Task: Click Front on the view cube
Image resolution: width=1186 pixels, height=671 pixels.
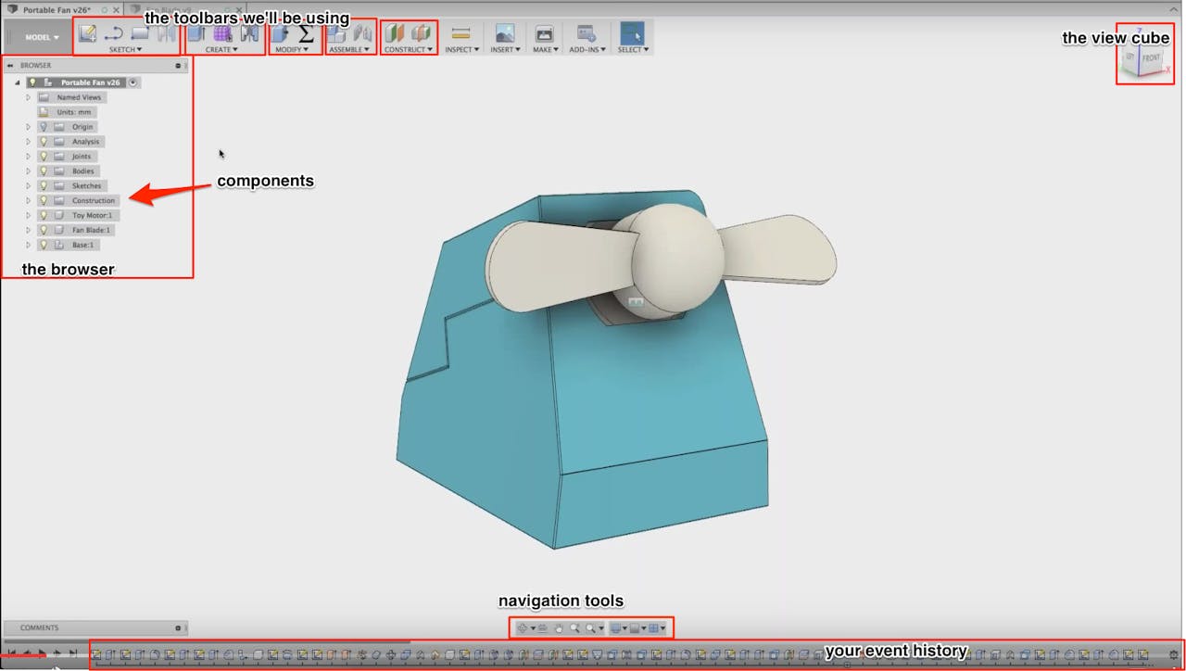Action: point(1152,57)
